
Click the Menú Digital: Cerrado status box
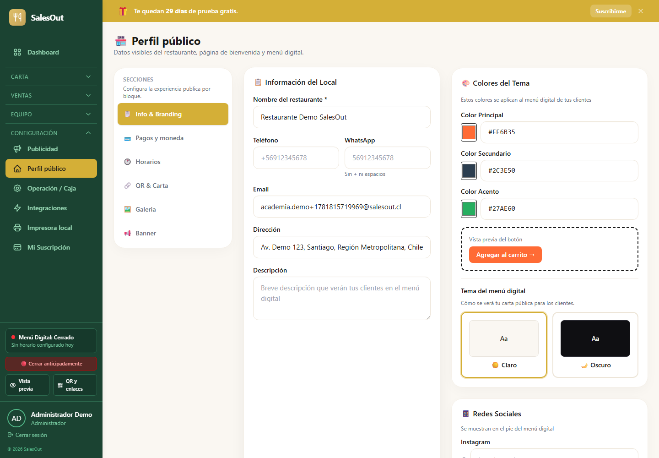[51, 341]
